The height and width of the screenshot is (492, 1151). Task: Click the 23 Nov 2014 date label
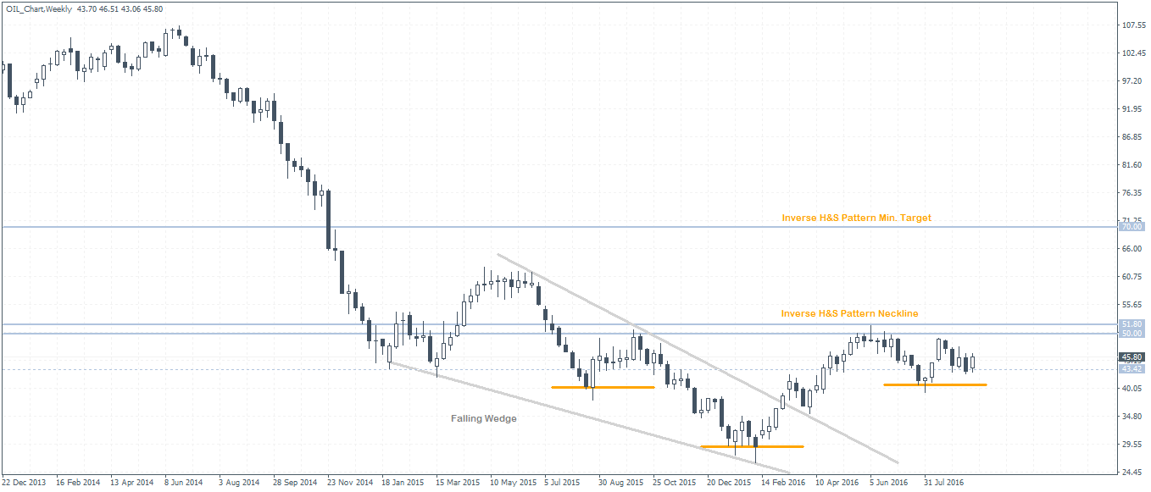click(351, 483)
